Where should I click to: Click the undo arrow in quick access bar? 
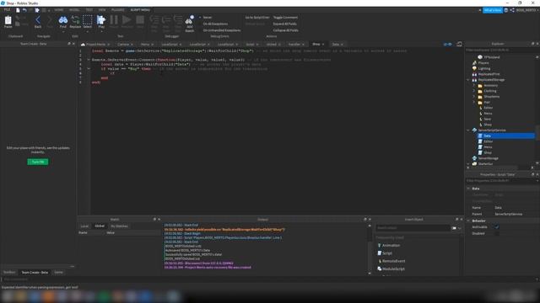(24, 10)
